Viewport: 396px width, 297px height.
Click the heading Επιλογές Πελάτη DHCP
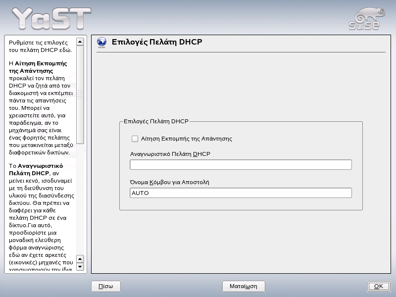coord(157,42)
